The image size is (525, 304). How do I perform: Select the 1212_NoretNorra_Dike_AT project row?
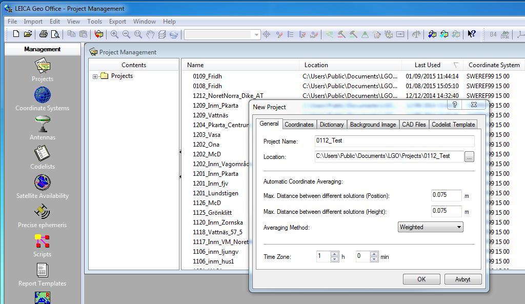click(x=228, y=96)
